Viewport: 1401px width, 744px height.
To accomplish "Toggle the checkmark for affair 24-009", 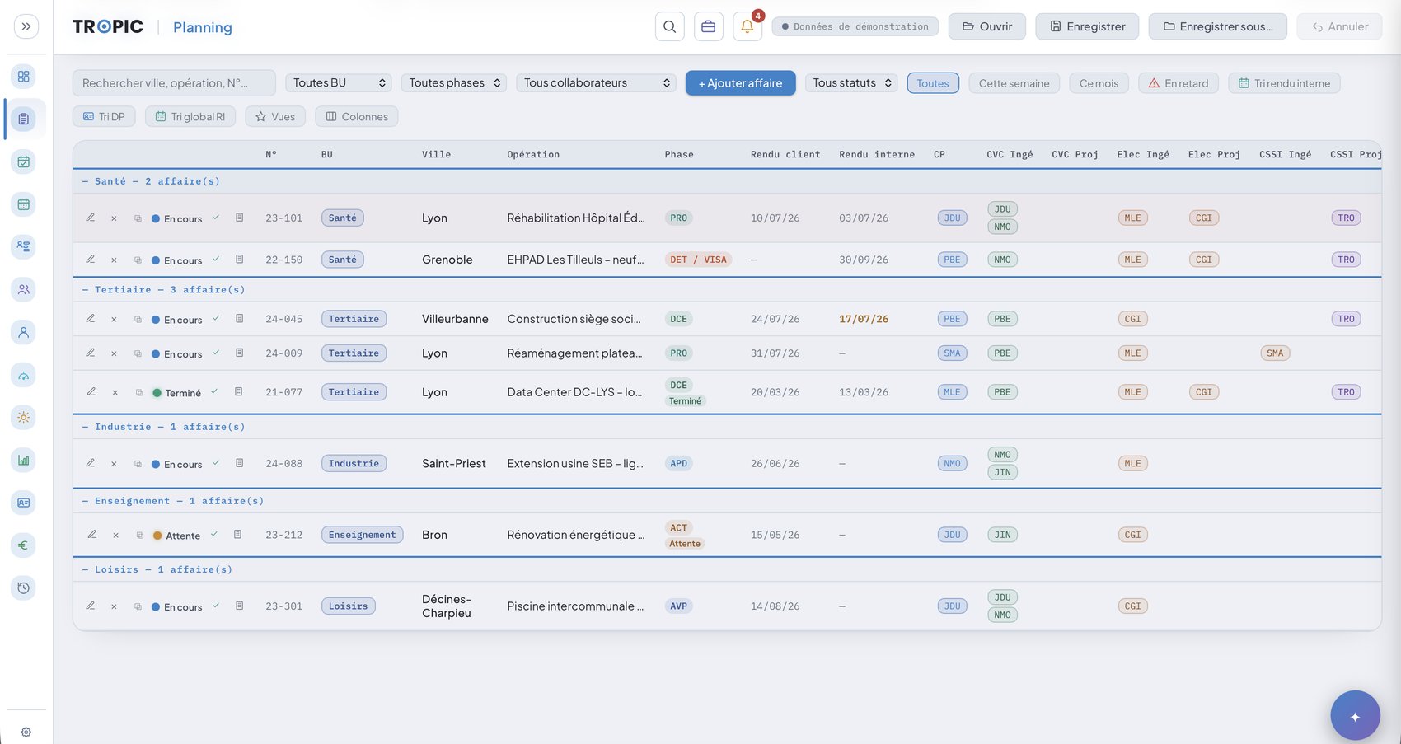I will [216, 353].
